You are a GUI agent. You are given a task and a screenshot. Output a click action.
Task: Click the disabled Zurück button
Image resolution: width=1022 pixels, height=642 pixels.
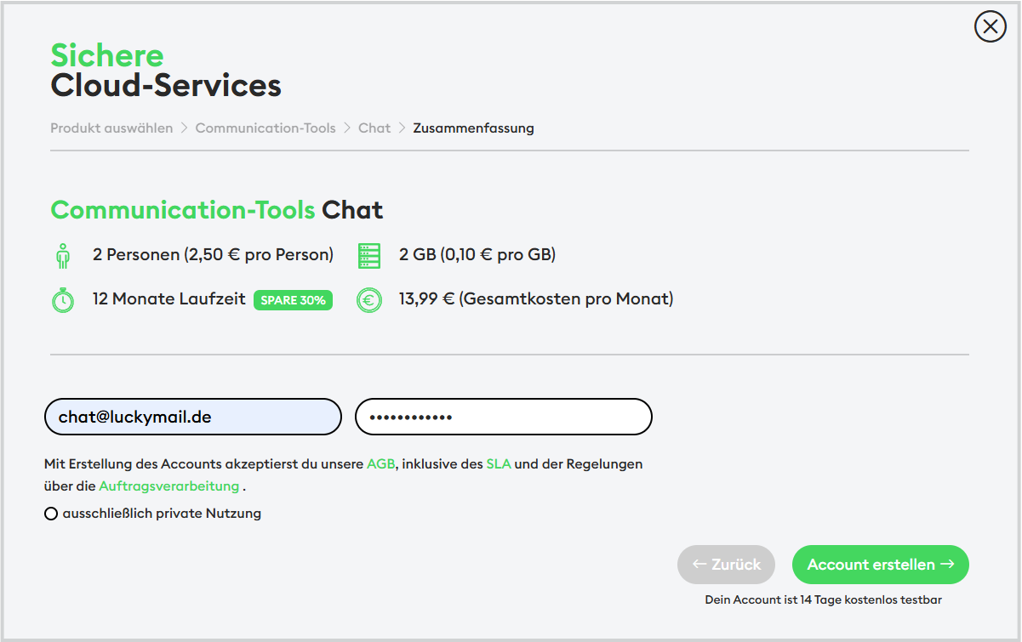click(726, 564)
